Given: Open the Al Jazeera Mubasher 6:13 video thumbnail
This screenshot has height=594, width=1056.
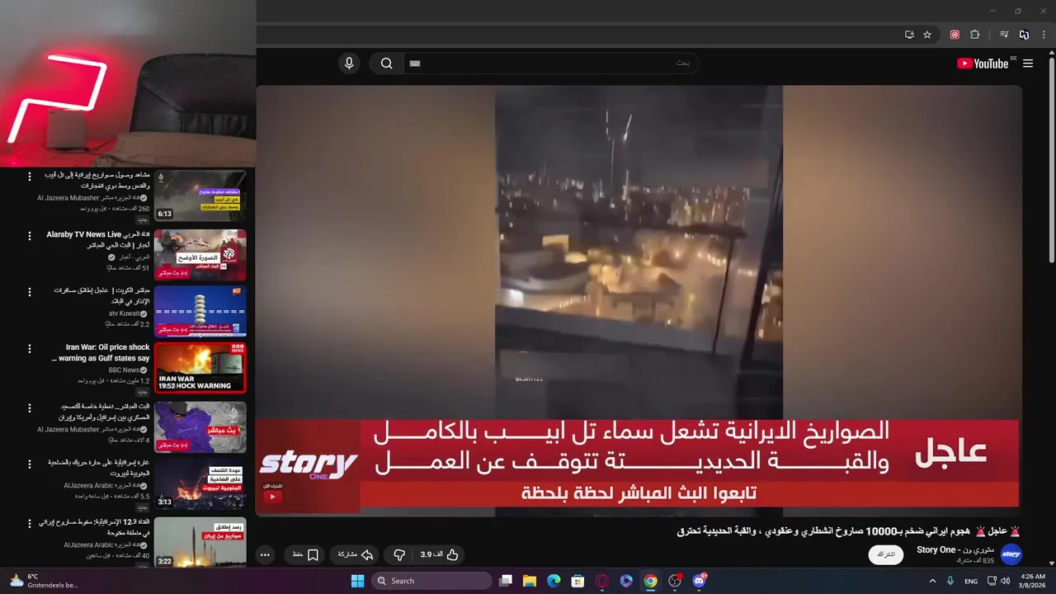Looking at the screenshot, I should (200, 196).
